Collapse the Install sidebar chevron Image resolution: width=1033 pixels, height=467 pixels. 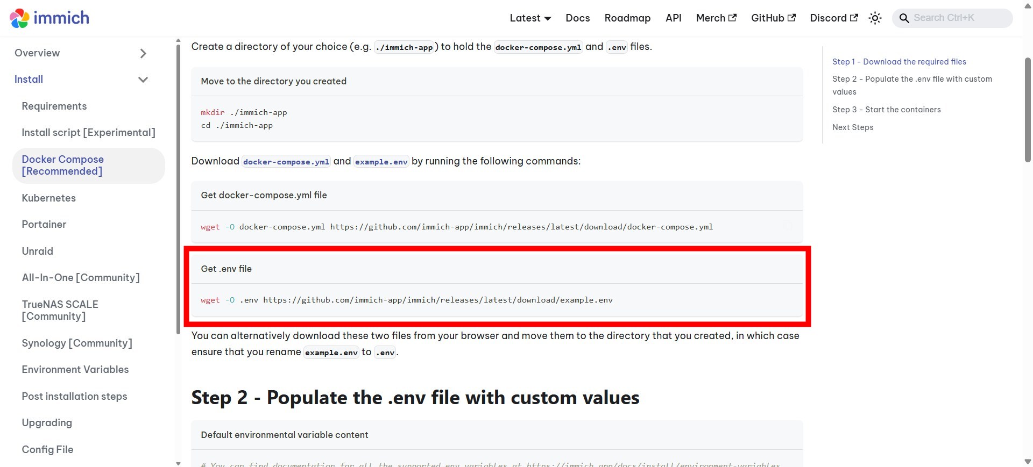pos(143,80)
